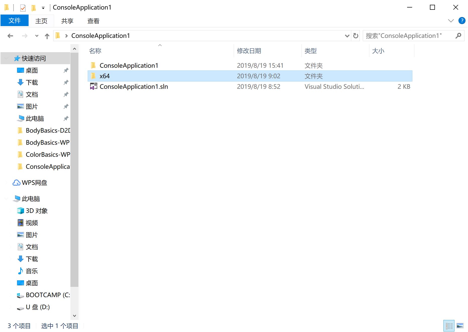Open 图片 under This PC
Screen dimensions: 468x332
coord(32,235)
